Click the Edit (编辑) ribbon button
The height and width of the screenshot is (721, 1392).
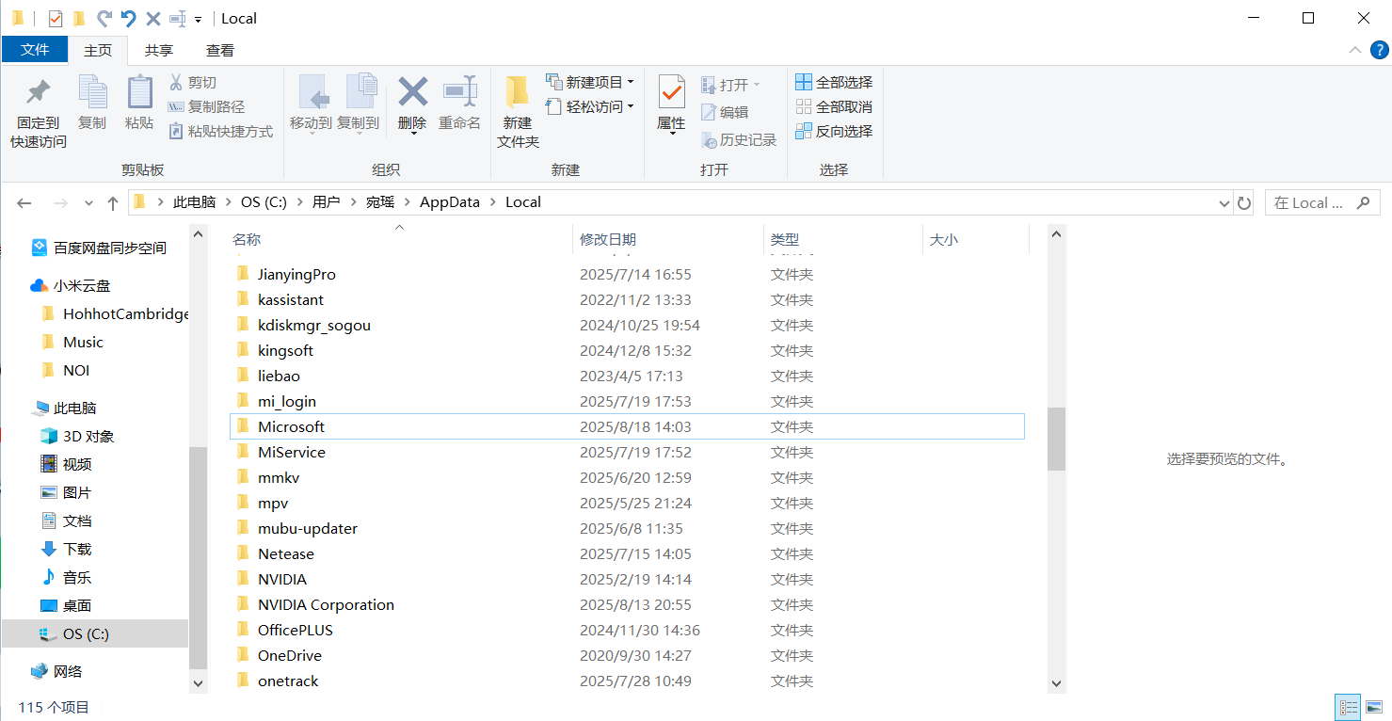click(x=725, y=112)
